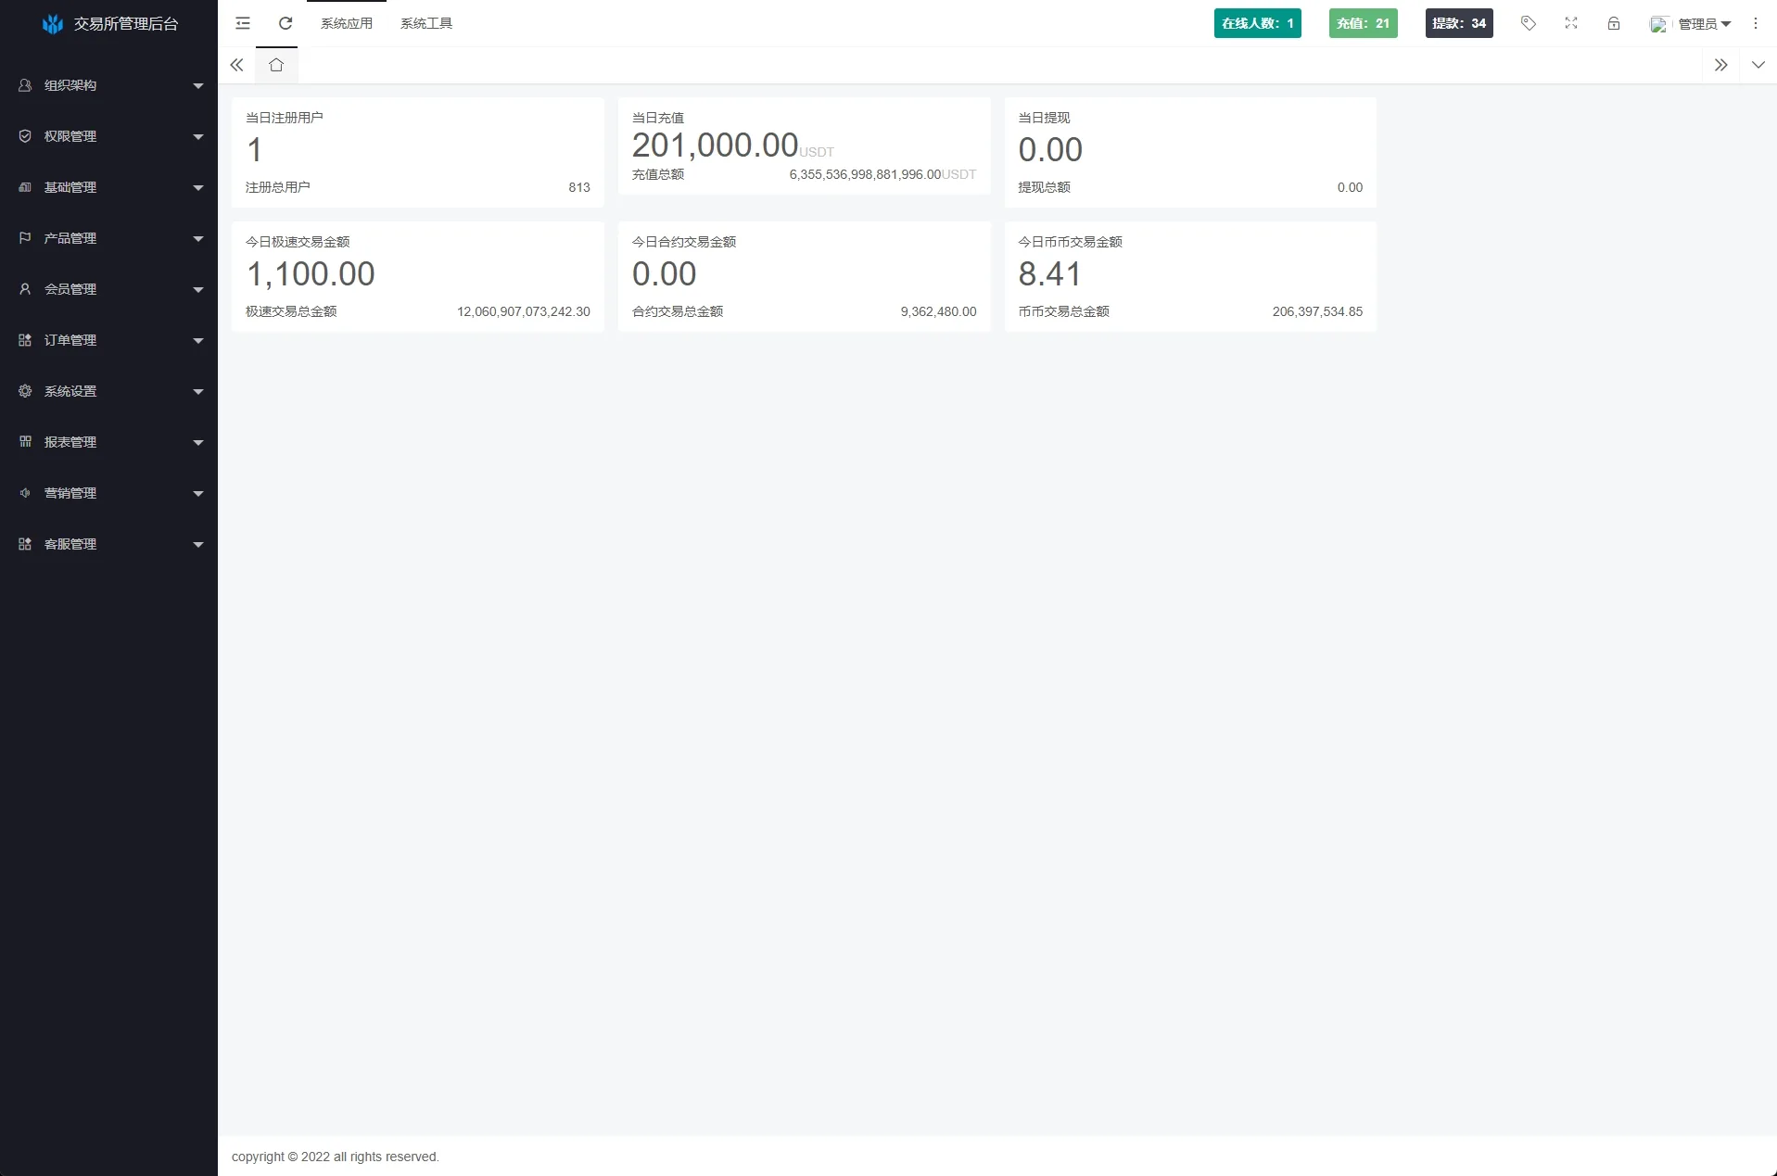Open the vertical dots more menu

point(1756,23)
